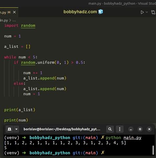Screen dimensions: 156x158
Task: Open the source control changes icon
Action: (153, 12)
